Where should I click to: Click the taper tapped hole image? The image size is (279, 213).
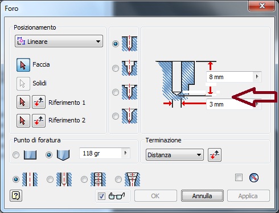point(132,179)
